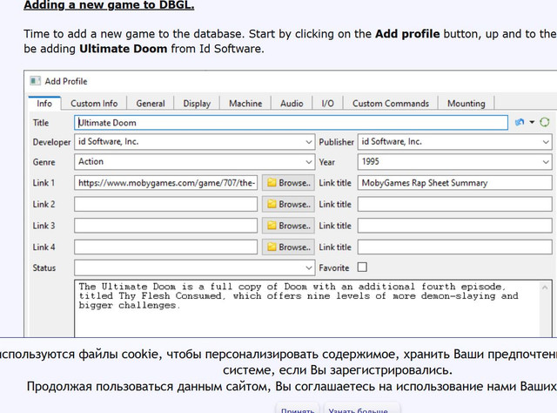Switch to the Mounting tab
The width and height of the screenshot is (557, 413).
[x=466, y=104]
